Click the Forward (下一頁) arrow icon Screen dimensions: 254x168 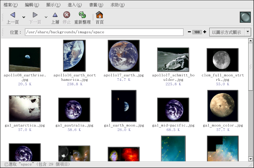(x=35, y=15)
